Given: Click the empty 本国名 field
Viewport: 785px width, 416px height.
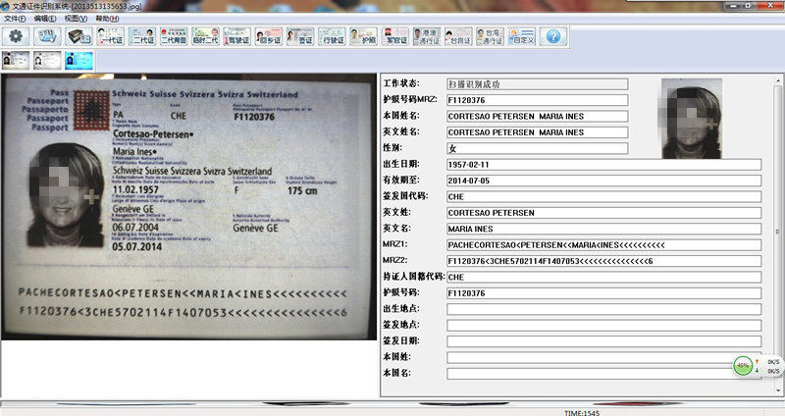Looking at the screenshot, I should [x=603, y=374].
